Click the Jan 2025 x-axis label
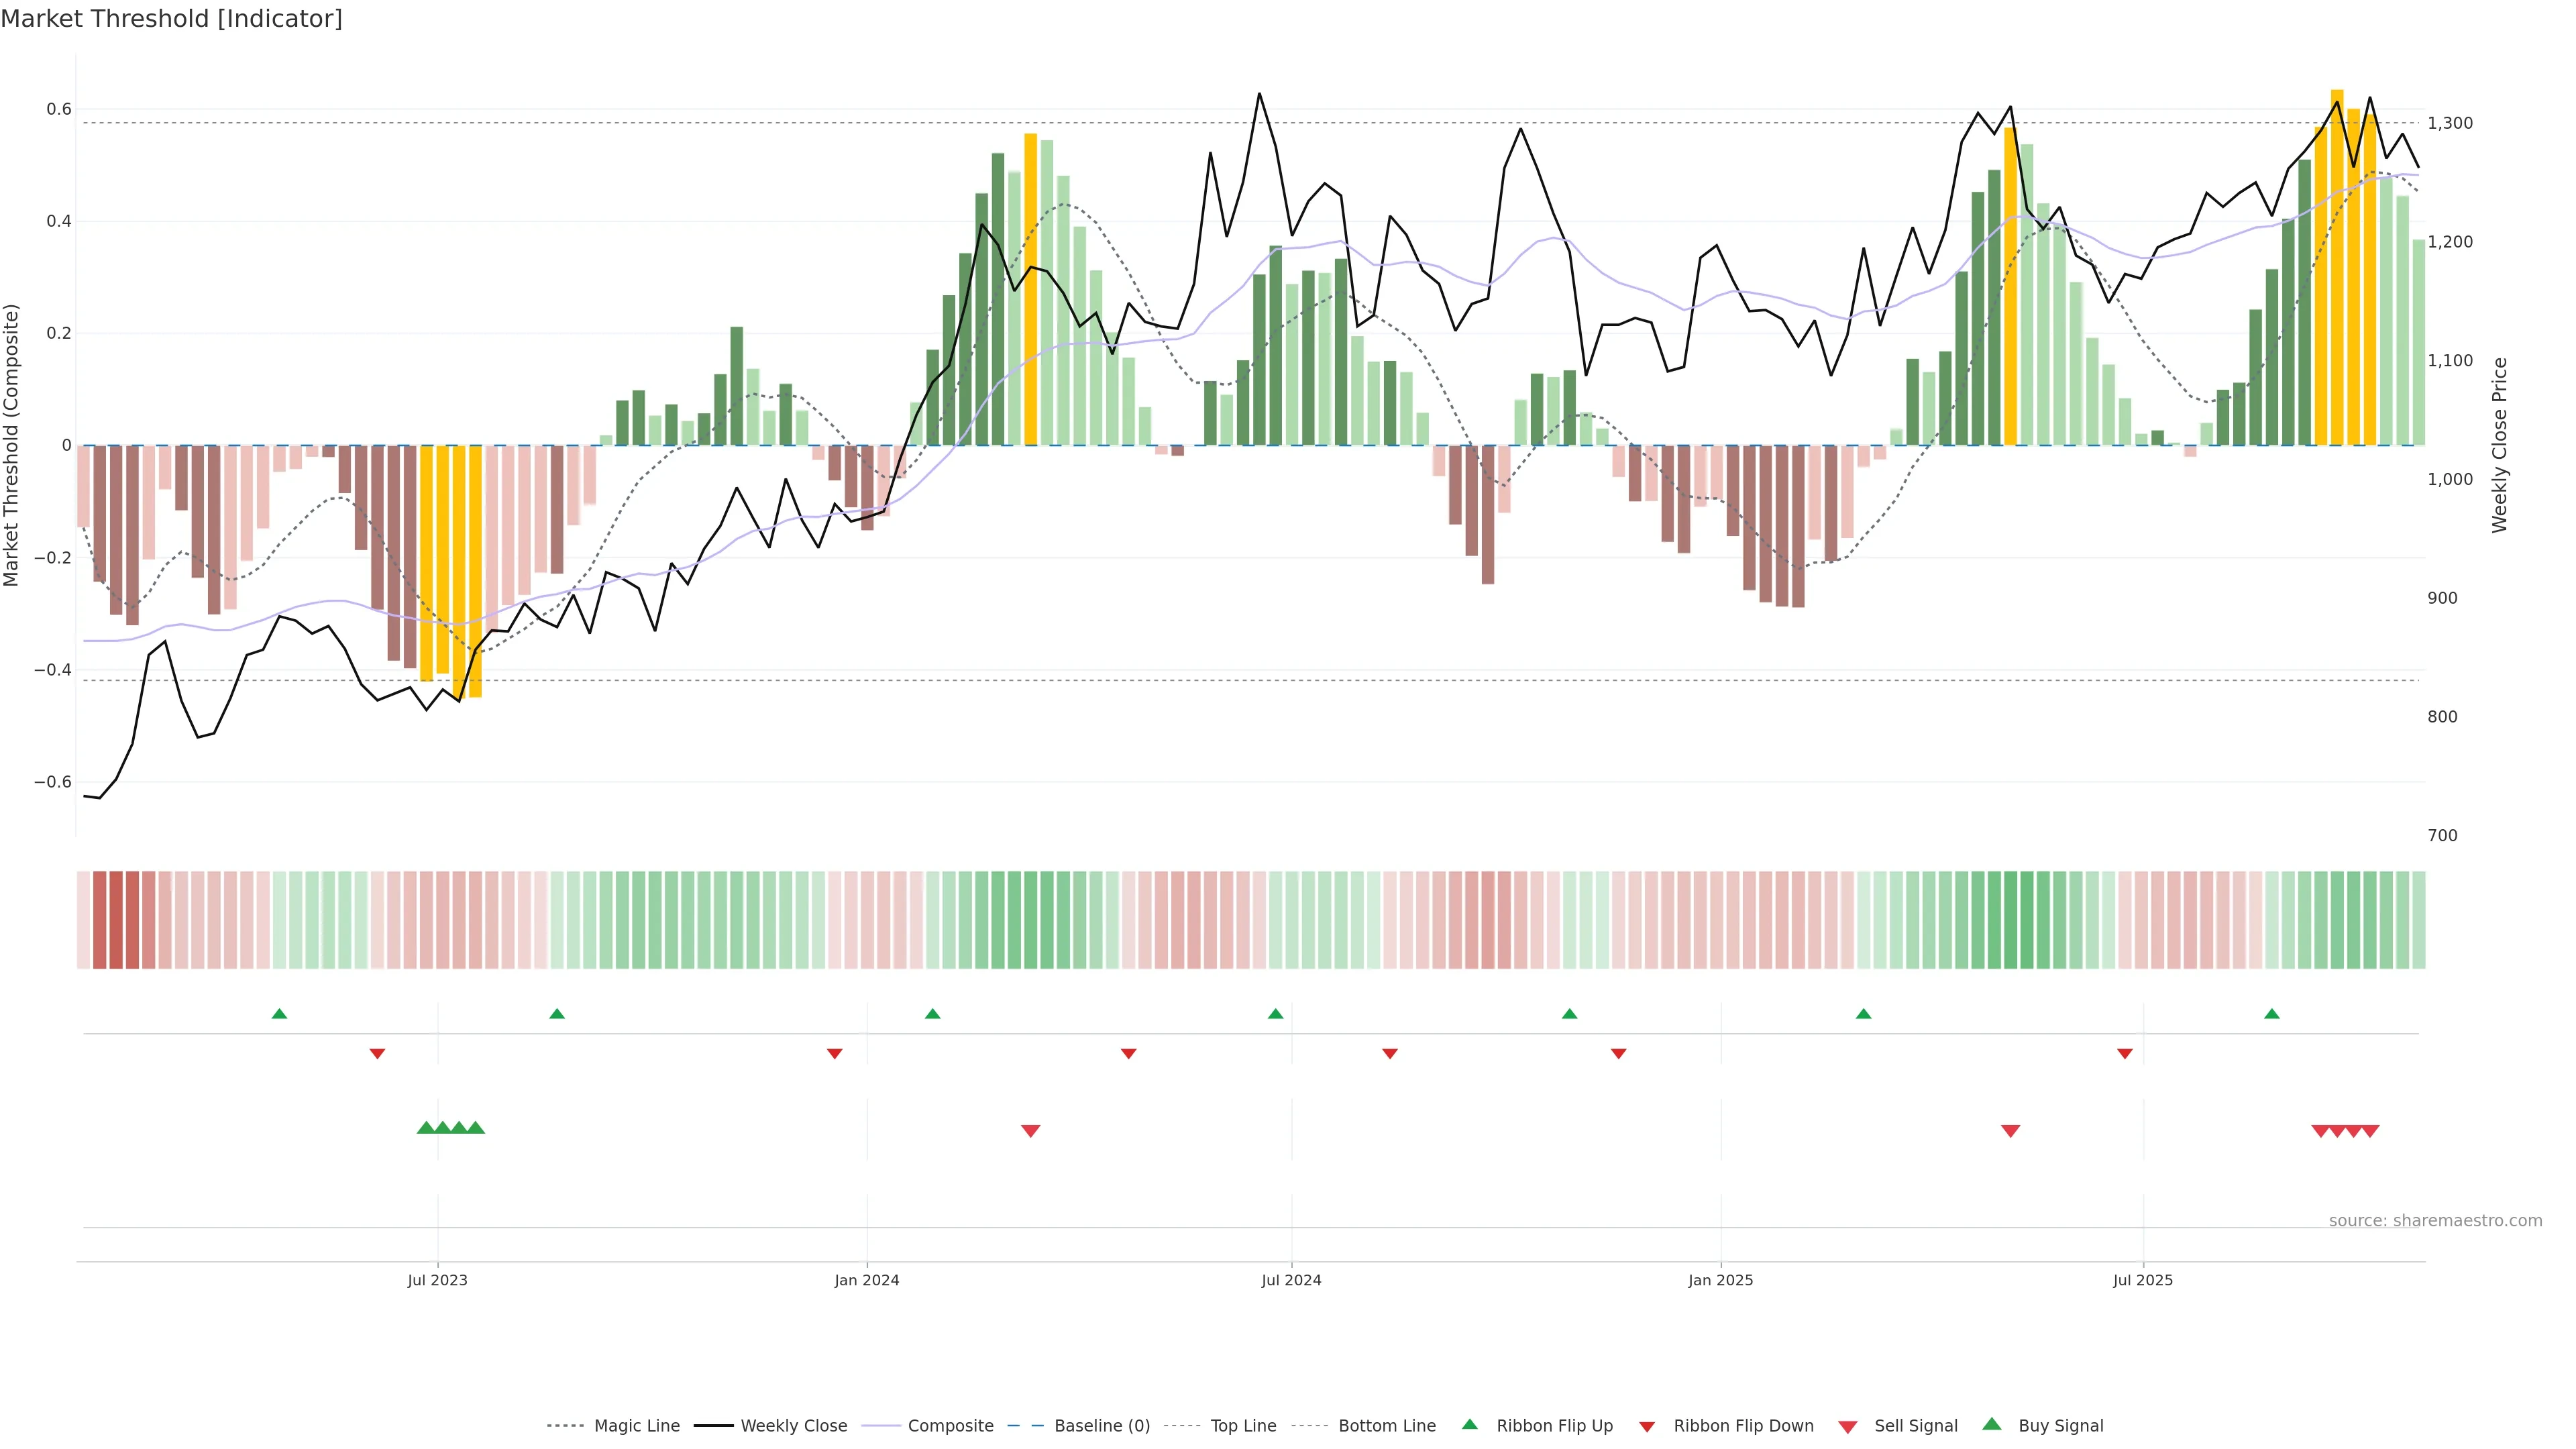This screenshot has height=1449, width=2576. 1720,1280
